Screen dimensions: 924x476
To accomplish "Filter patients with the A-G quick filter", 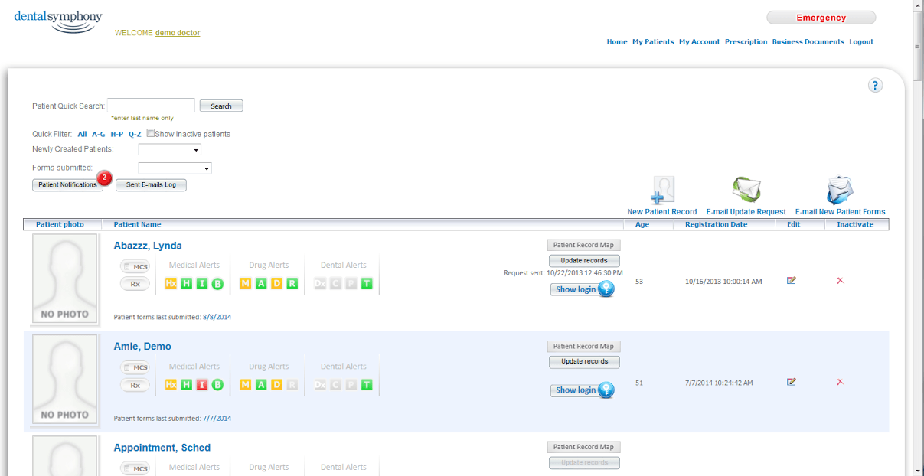I will point(99,133).
